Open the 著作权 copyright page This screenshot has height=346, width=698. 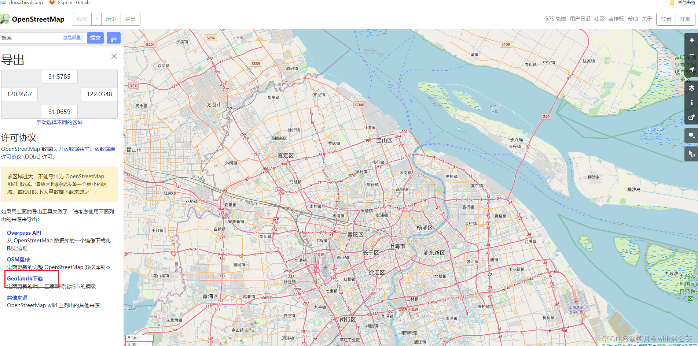click(x=616, y=19)
